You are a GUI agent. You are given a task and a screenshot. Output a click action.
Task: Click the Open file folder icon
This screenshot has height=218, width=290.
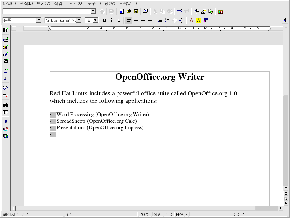(x=129, y=12)
